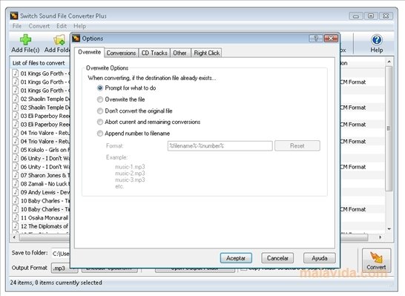Switch to the Conversions tab
This screenshot has height=296, width=405.
click(x=121, y=53)
